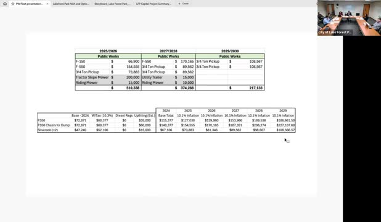This screenshot has height=222, width=381.
Task: Select the Base - 2024 column header
Action: (x=80, y=115)
